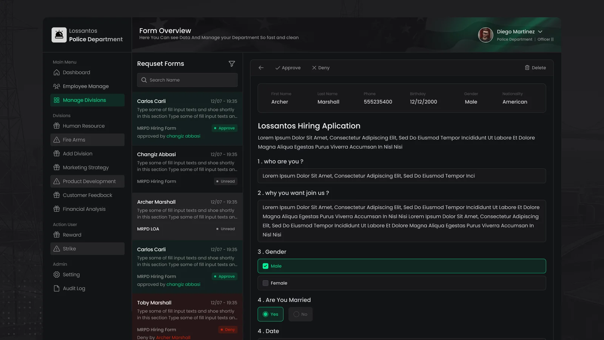This screenshot has width=604, height=340.
Task: Click the changiz abbasi approver link
Action: pos(183,136)
